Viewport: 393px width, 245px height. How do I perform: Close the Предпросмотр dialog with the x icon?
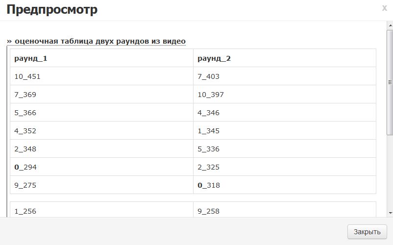point(384,8)
